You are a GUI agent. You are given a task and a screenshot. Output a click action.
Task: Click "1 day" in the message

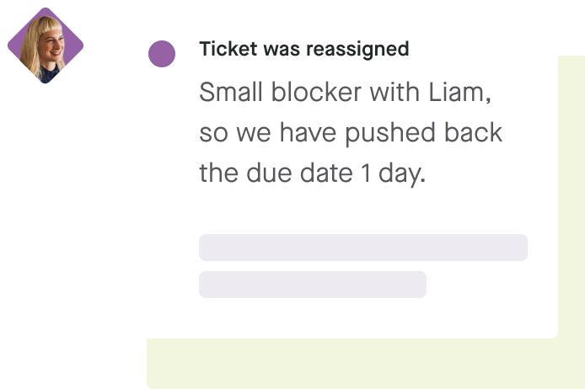point(398,173)
